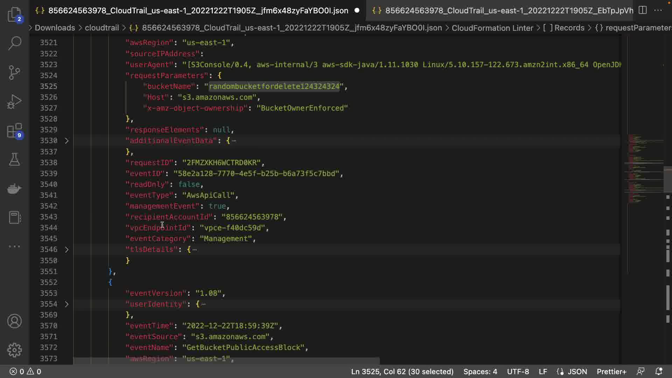
Task: Open the Explorer view in activity bar
Action: pos(15,15)
